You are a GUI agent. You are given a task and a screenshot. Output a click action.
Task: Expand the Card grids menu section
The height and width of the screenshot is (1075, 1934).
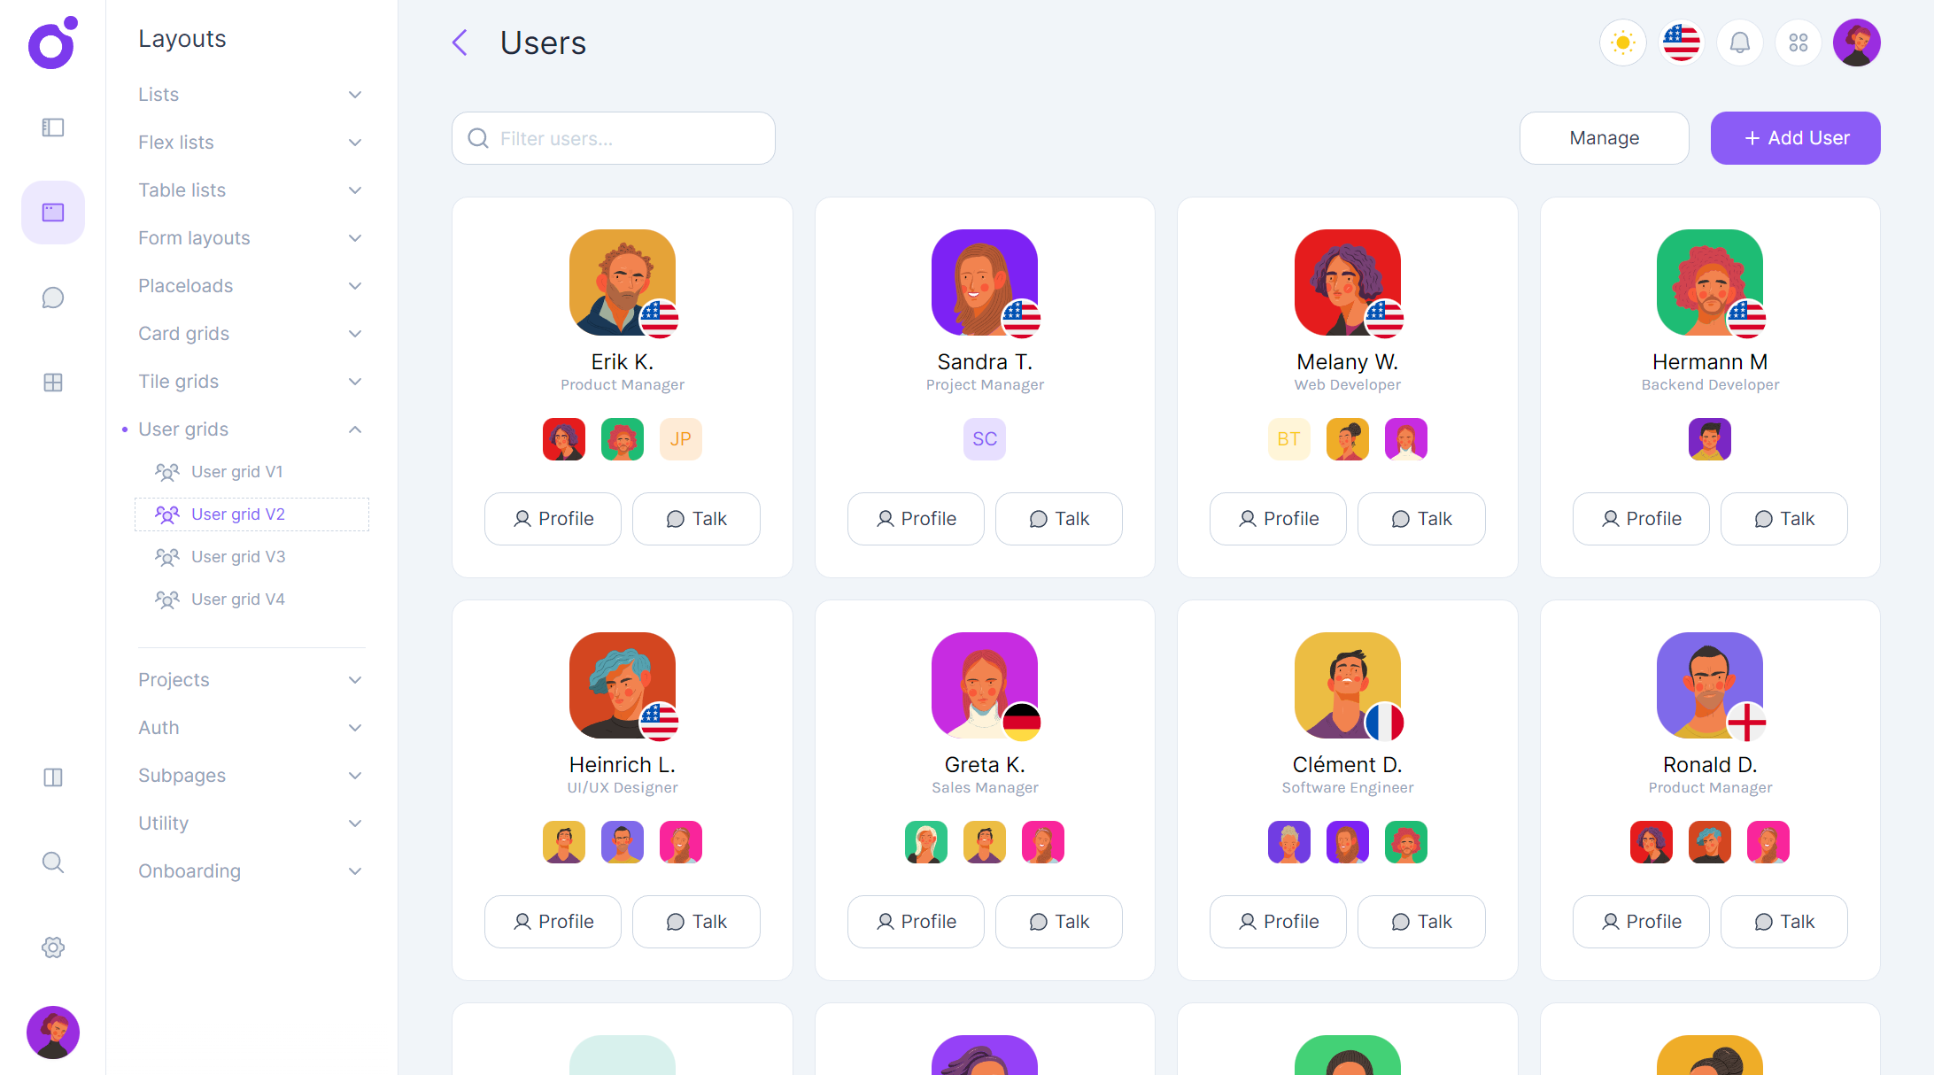pyautogui.click(x=251, y=334)
